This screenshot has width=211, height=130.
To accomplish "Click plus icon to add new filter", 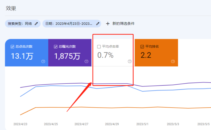I will (108, 24).
